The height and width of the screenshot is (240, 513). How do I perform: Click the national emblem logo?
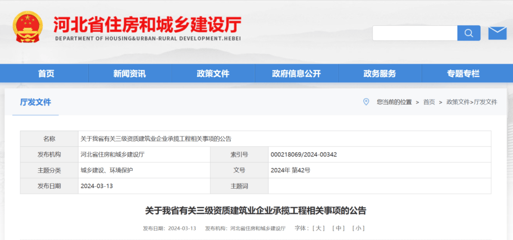(28, 27)
